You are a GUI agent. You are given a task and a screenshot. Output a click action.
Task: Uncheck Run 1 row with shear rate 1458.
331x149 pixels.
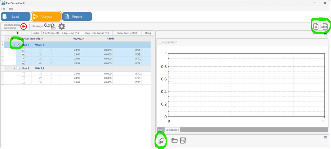(x=23, y=54)
